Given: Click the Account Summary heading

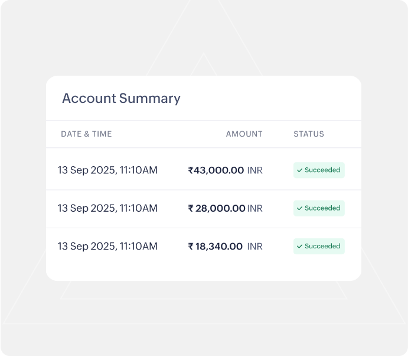Looking at the screenshot, I should click(121, 98).
